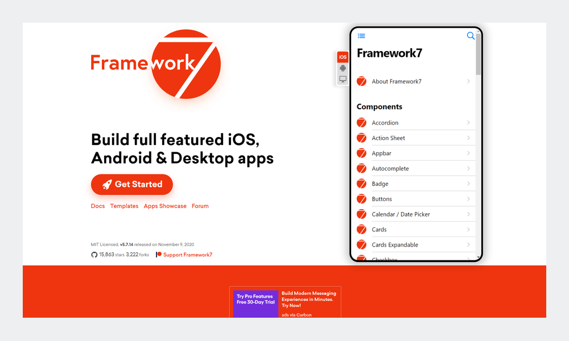This screenshot has width=569, height=341.
Task: Click the v5.7.14 version text
Action: (x=127, y=244)
